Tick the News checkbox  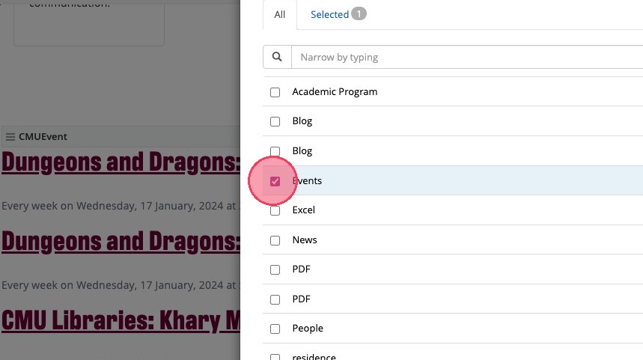tap(275, 240)
